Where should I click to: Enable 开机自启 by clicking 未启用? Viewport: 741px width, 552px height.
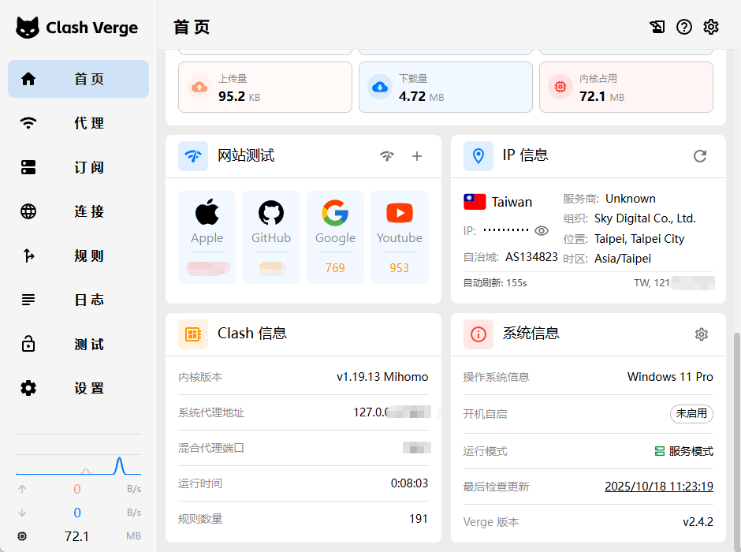(691, 413)
